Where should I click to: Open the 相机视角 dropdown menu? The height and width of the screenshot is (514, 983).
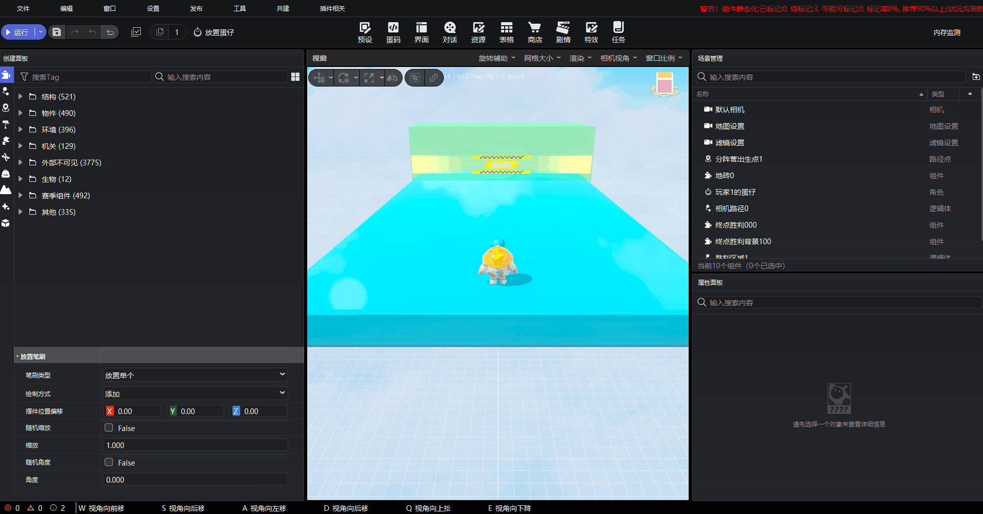pos(618,58)
